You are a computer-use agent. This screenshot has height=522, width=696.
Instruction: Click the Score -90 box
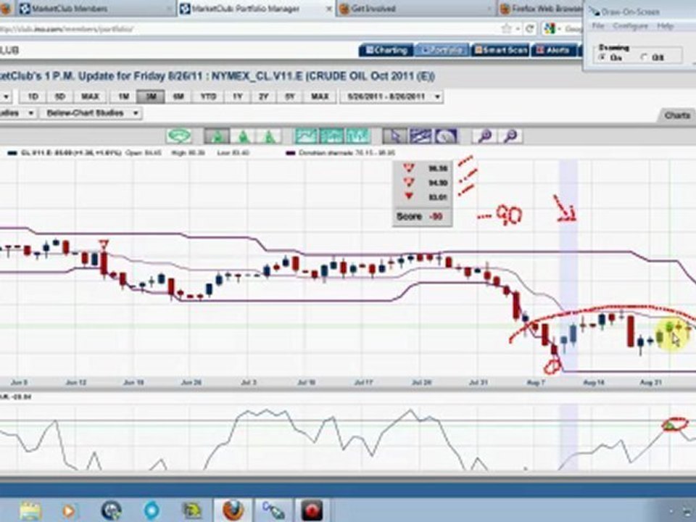click(x=422, y=217)
